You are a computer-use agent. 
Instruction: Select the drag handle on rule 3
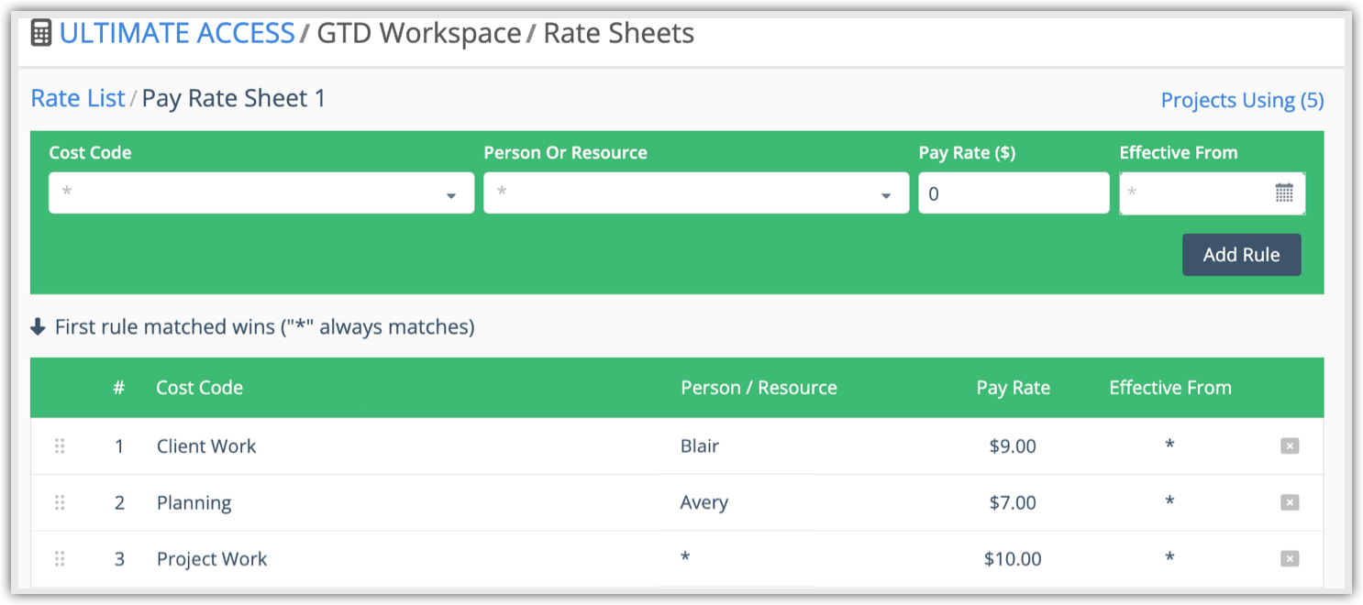pos(60,559)
